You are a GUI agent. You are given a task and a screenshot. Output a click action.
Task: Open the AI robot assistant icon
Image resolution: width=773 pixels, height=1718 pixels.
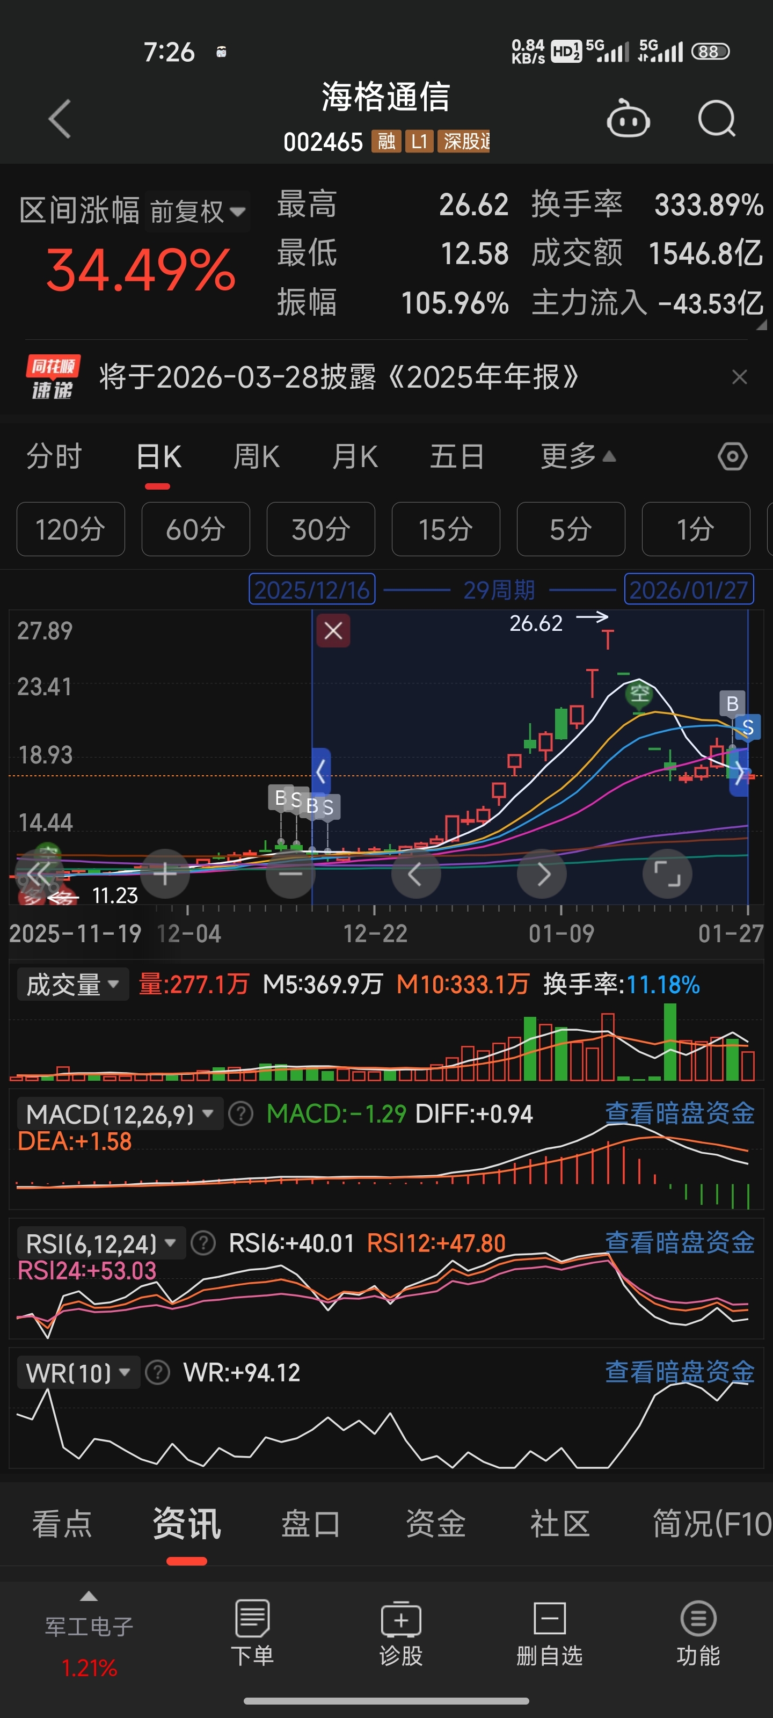(628, 119)
